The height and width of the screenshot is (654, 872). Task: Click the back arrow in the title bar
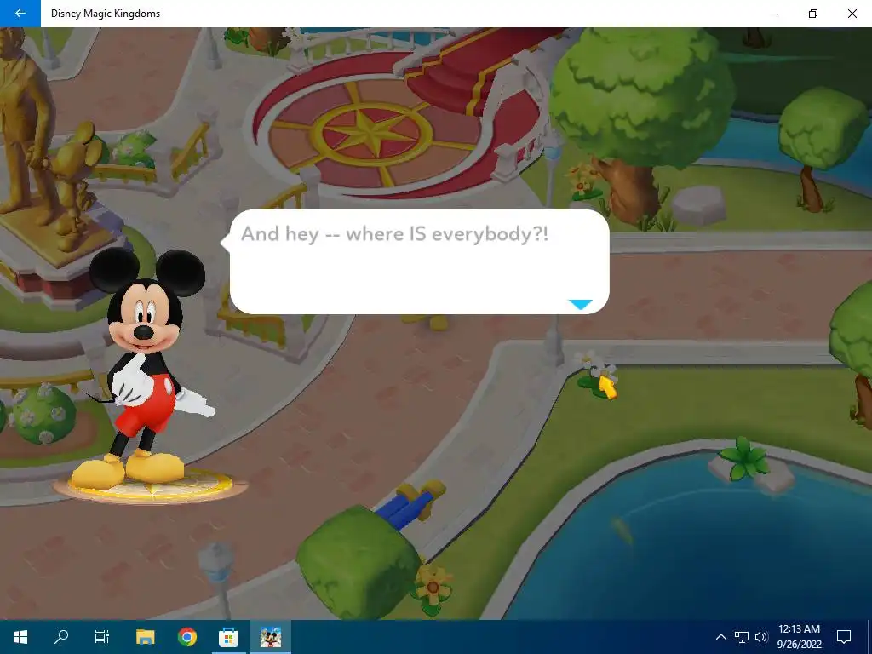20,14
